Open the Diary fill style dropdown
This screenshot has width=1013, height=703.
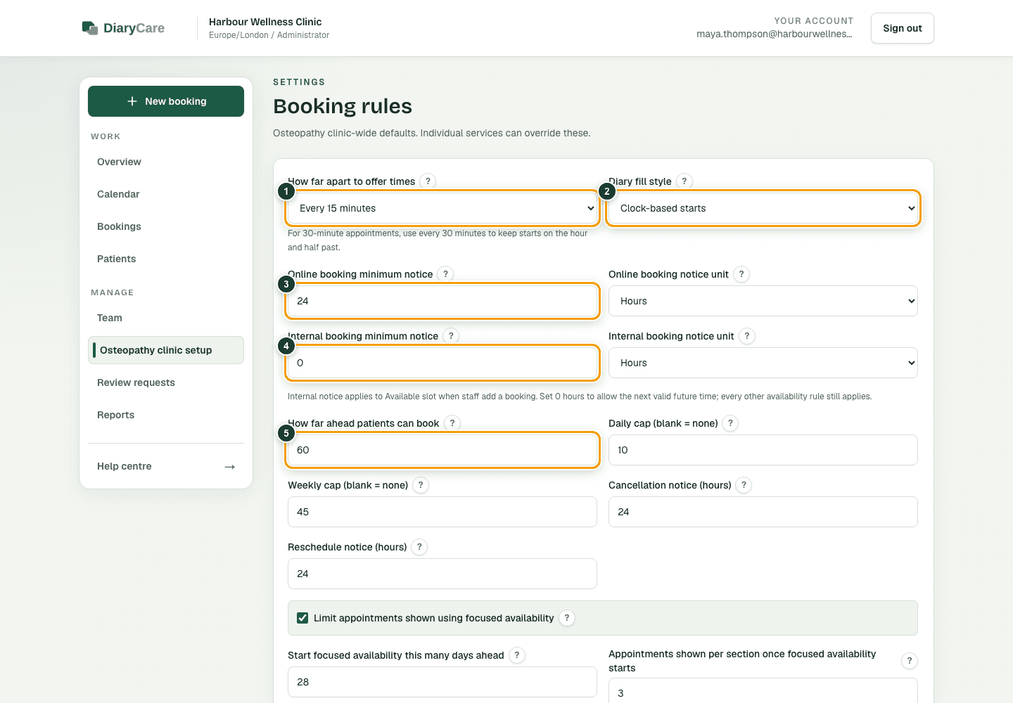coord(763,208)
